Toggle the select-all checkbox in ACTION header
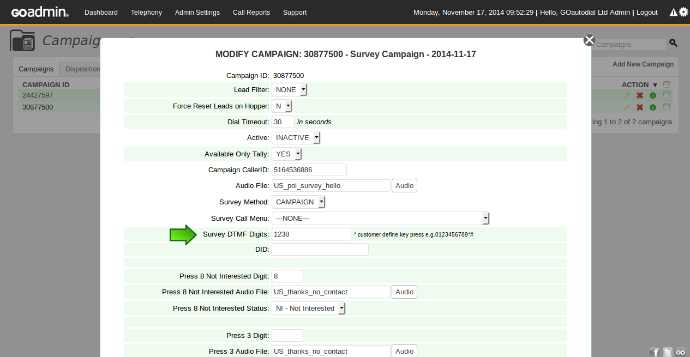Image resolution: width=690 pixels, height=357 pixels. point(666,84)
